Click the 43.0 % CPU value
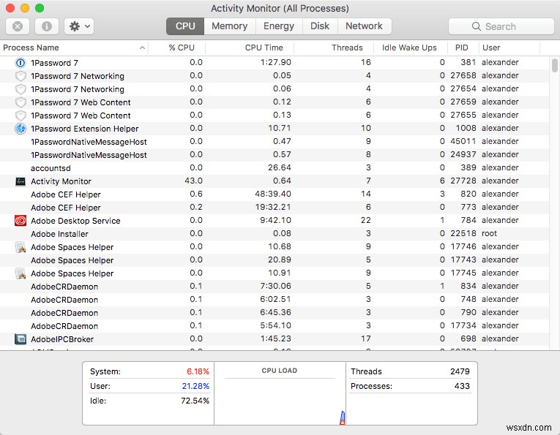 point(193,181)
